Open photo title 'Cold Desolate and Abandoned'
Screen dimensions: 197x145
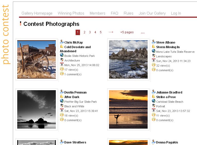(x=75, y=49)
